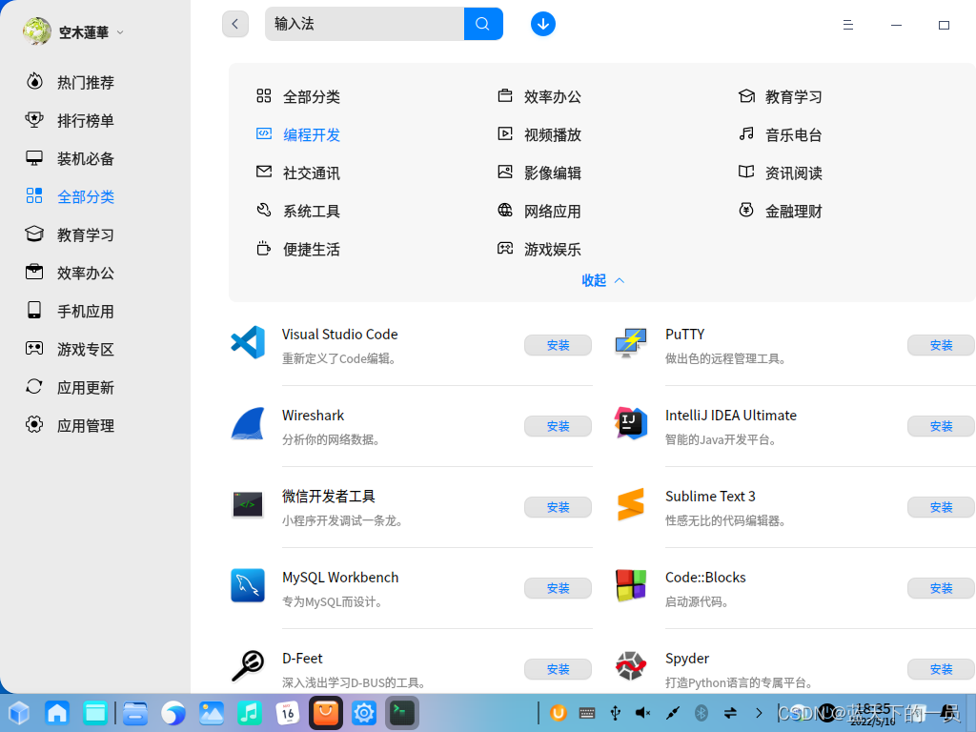The width and height of the screenshot is (976, 732).
Task: Choose the 编程开发 category
Action: 298,134
